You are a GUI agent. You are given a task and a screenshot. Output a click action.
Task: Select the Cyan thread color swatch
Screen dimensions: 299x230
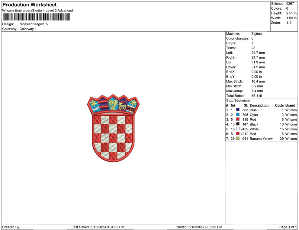click(x=237, y=115)
